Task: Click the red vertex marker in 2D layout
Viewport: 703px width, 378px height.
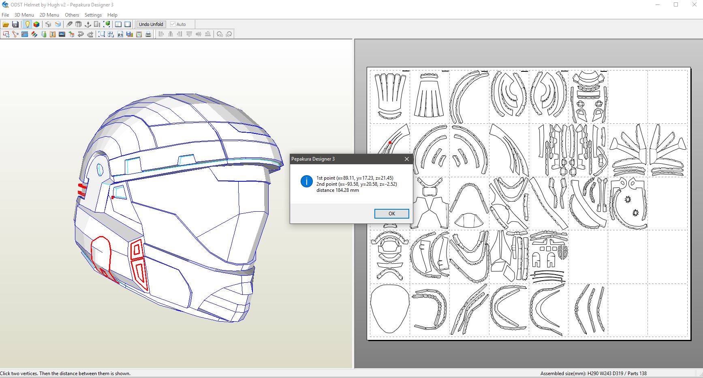Action: 390,142
